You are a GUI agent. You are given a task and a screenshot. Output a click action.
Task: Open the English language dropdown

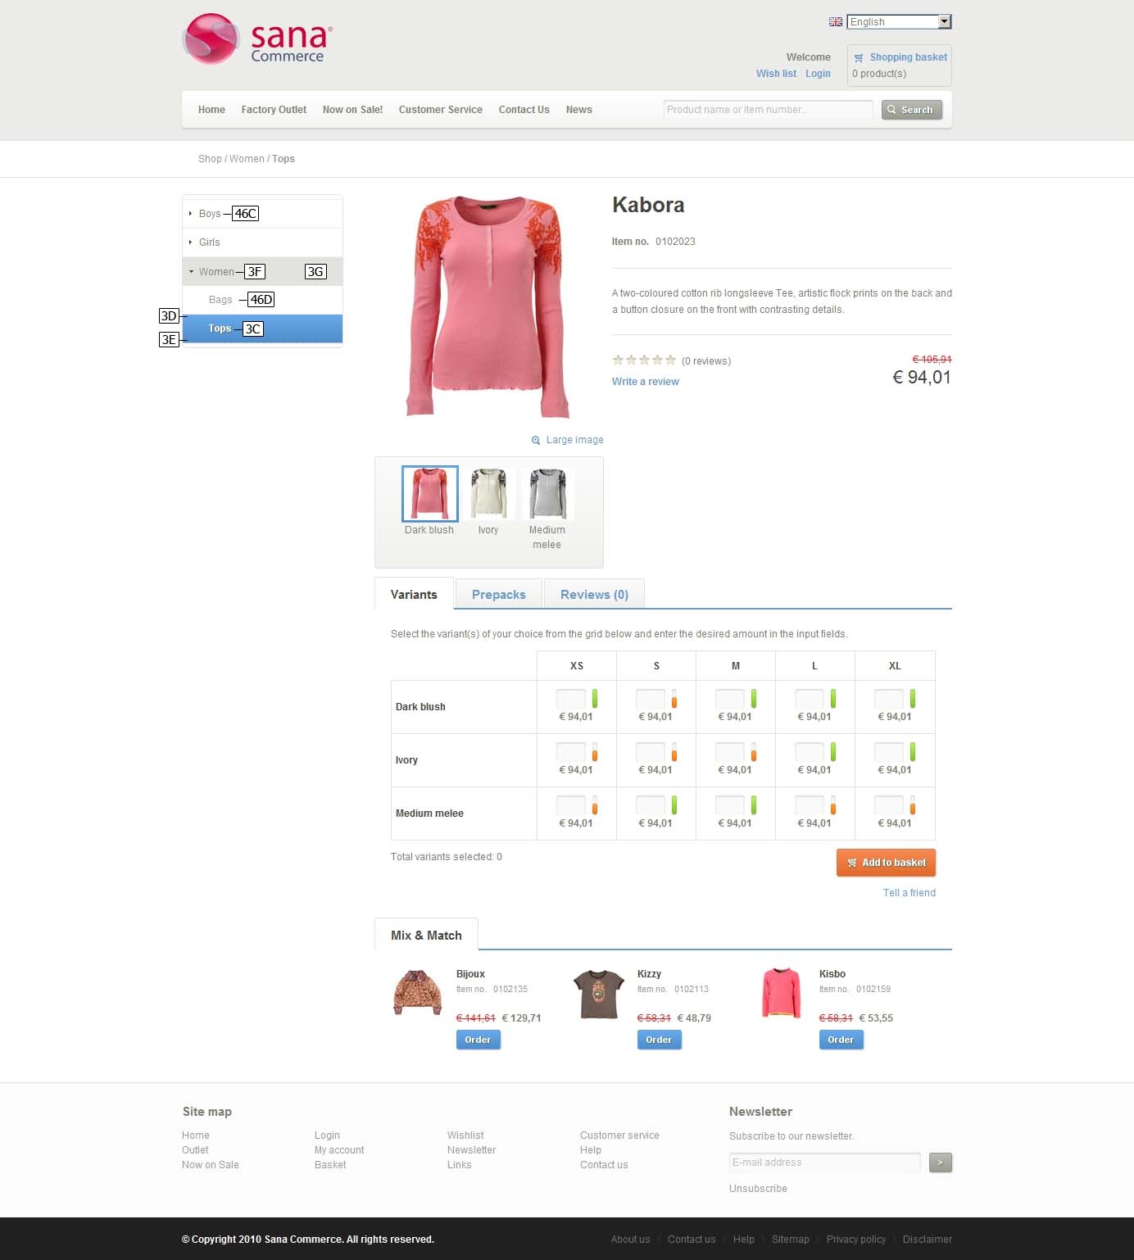tap(899, 22)
